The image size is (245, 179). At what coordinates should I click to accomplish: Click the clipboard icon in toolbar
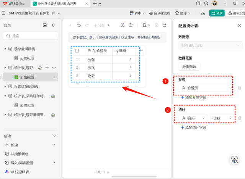tap(157, 25)
